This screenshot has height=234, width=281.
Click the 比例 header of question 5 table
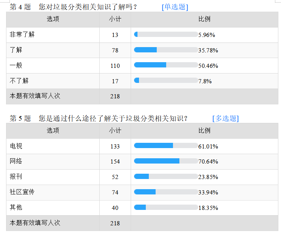click(x=204, y=130)
